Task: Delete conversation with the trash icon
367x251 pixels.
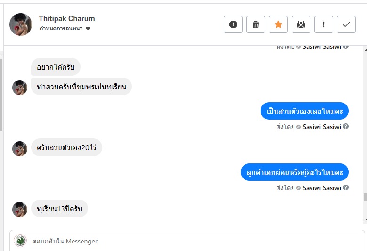Action: (x=256, y=25)
